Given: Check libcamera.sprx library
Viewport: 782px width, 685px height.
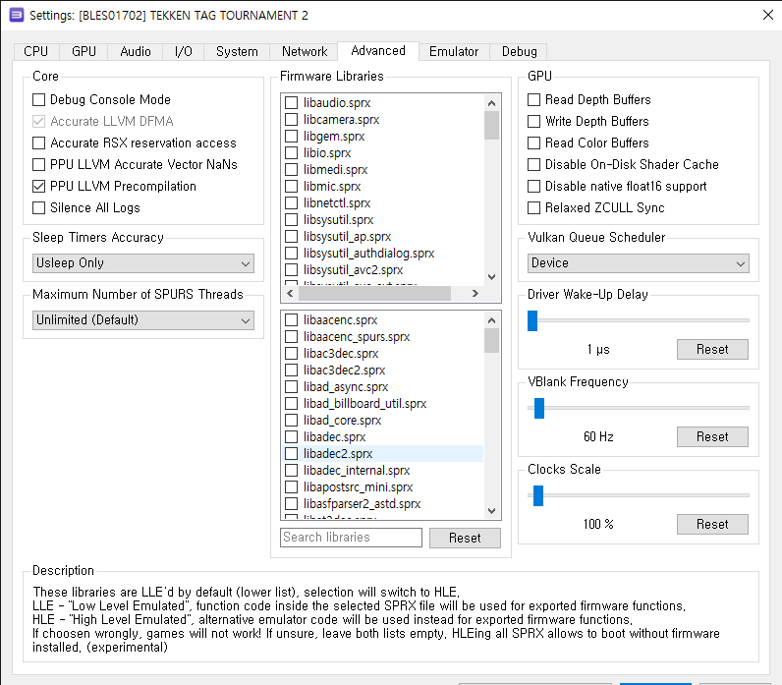Looking at the screenshot, I should click(x=291, y=120).
